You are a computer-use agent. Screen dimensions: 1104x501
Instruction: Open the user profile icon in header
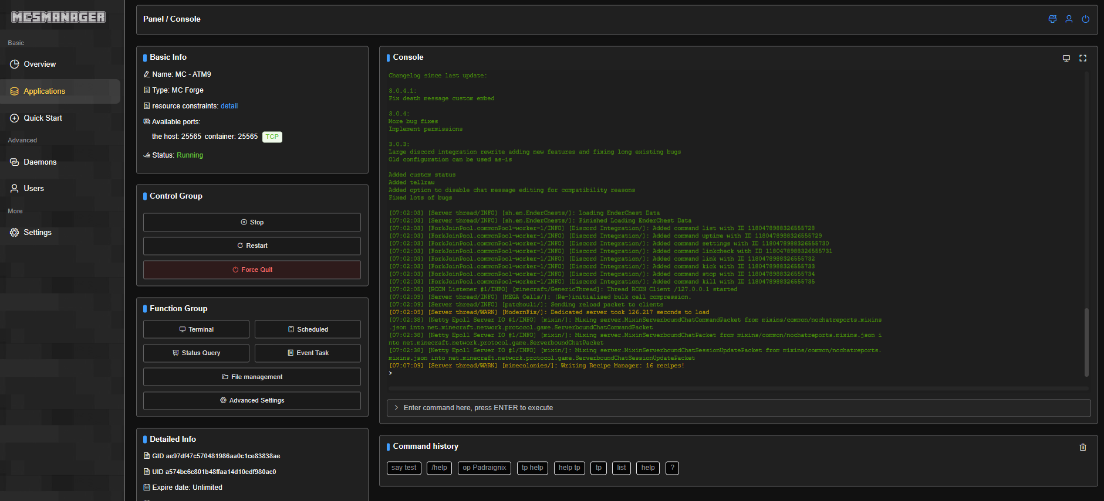point(1069,19)
